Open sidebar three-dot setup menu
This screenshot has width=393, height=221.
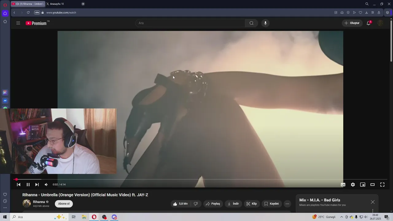pyautogui.click(x=5, y=208)
